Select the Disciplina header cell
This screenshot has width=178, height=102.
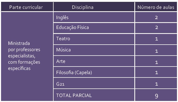pyautogui.click(x=94, y=7)
